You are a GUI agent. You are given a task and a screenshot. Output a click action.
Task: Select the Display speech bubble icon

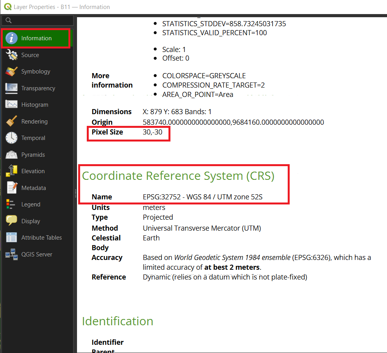click(12, 220)
